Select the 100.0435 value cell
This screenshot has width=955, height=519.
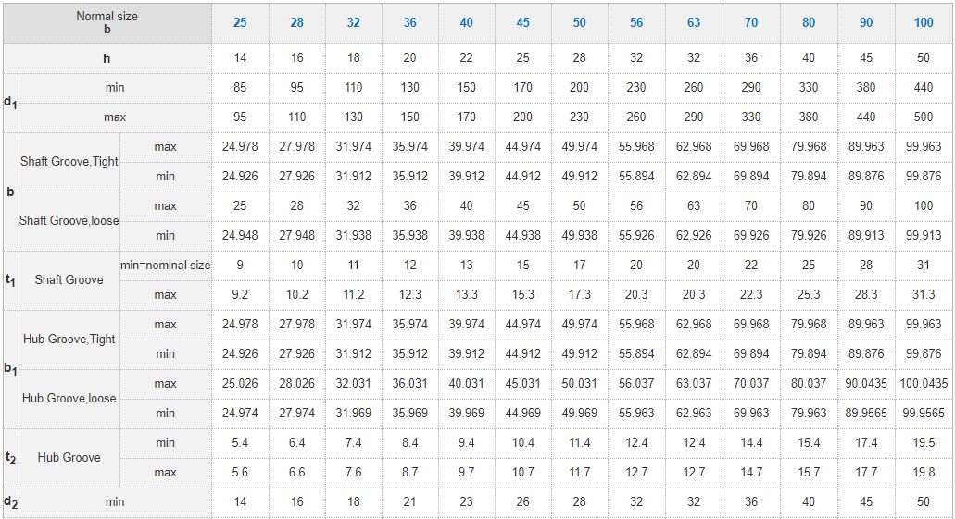click(x=924, y=384)
